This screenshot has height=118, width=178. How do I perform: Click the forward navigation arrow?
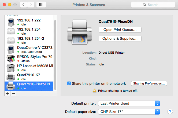pyautogui.click(x=31, y=5)
